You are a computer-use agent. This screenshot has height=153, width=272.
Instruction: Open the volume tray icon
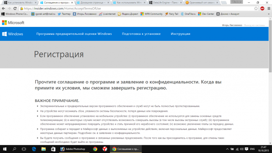coord(242,149)
